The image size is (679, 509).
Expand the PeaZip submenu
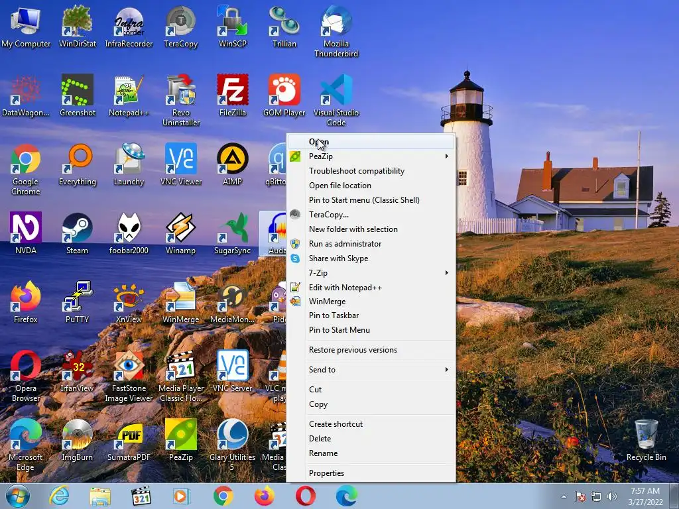(371, 156)
